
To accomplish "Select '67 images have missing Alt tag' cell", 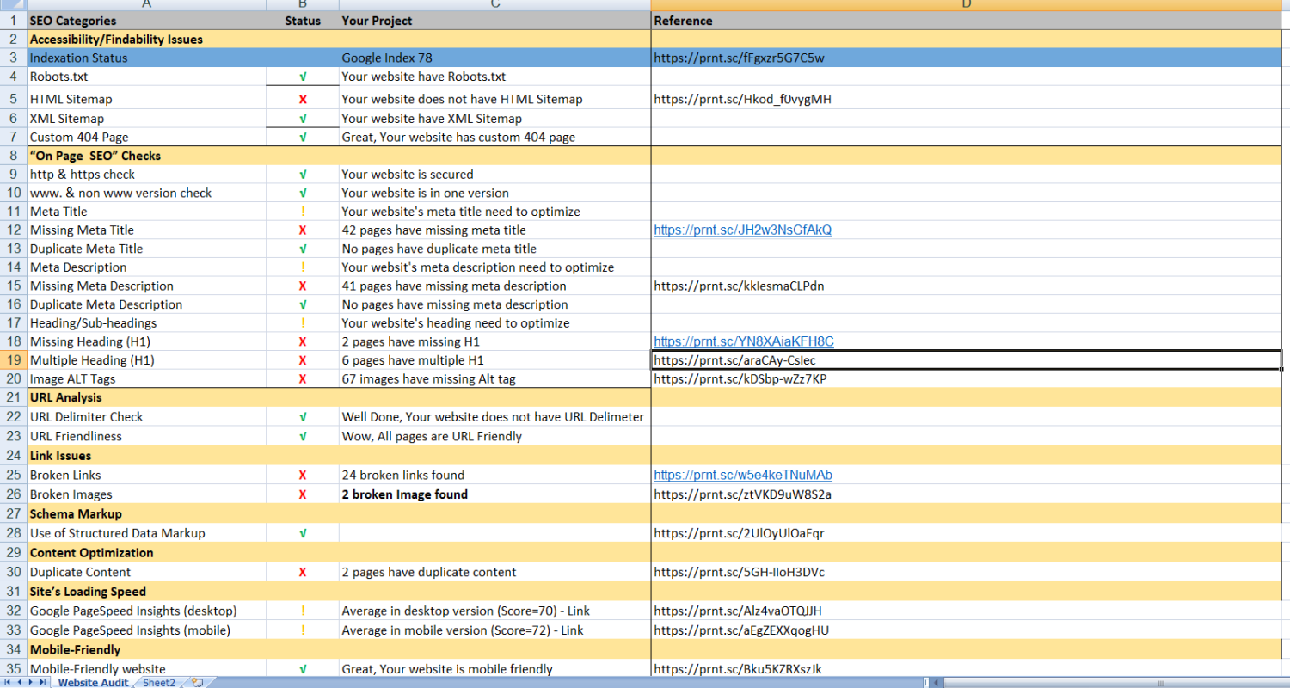I will point(494,378).
